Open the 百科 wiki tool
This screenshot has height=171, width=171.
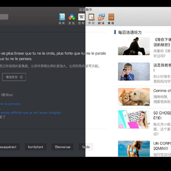82,19
